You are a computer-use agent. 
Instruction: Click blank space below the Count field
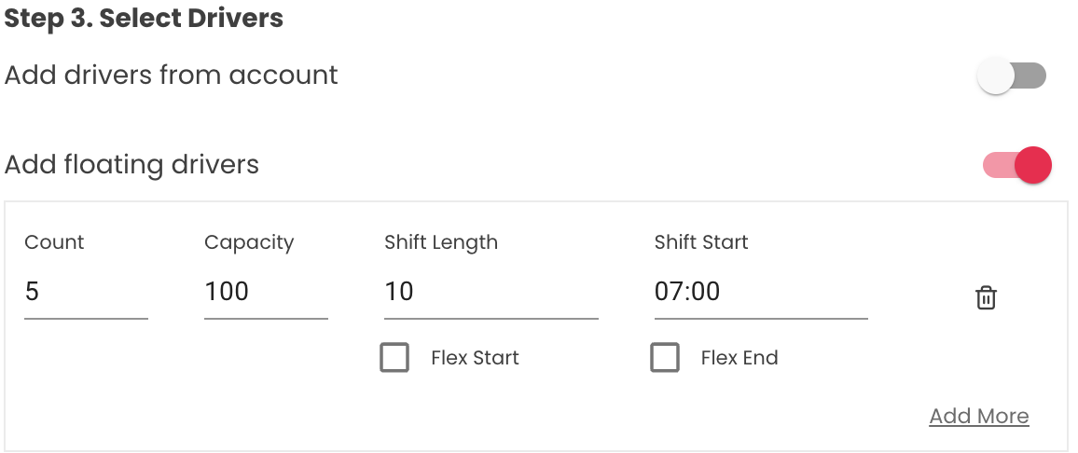[86, 382]
